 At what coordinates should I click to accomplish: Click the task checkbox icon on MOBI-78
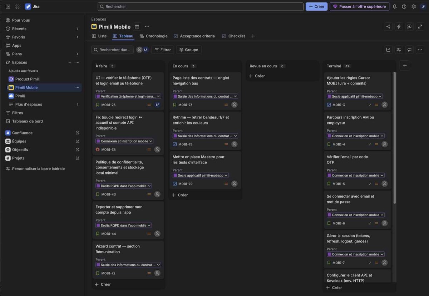pos(175,144)
